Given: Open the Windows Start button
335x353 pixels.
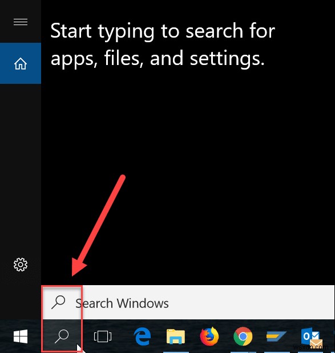Looking at the screenshot, I should [21, 336].
